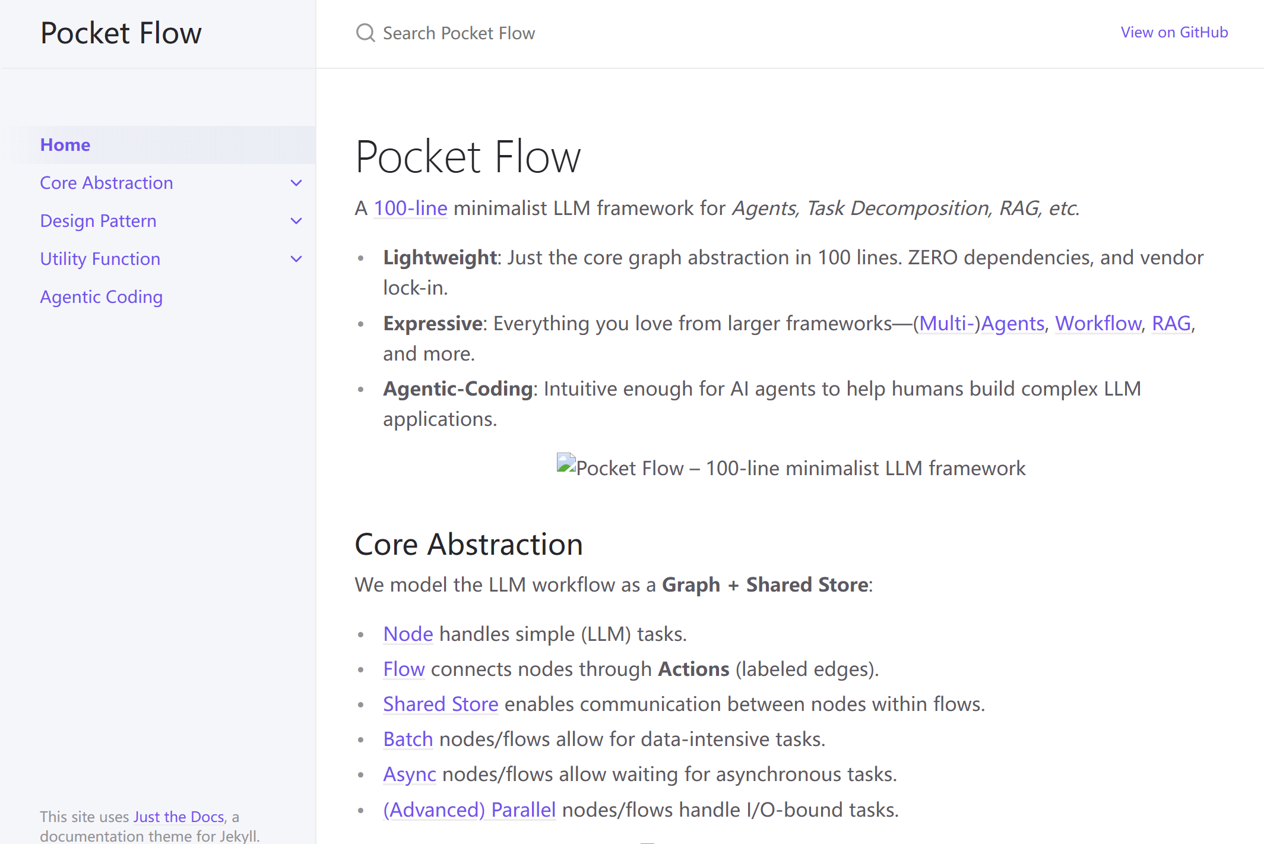1264x844 pixels.
Task: Click the bold Lightweight bullet text
Action: click(439, 258)
